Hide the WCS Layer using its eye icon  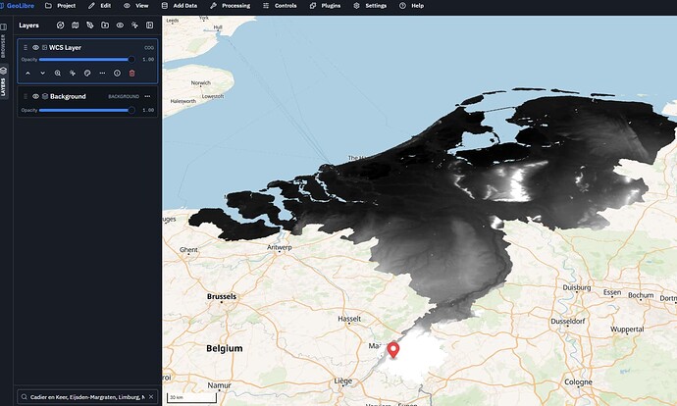coord(36,47)
